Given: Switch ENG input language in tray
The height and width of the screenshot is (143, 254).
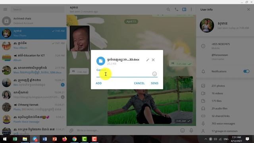Looking at the screenshot, I should click(226, 139).
